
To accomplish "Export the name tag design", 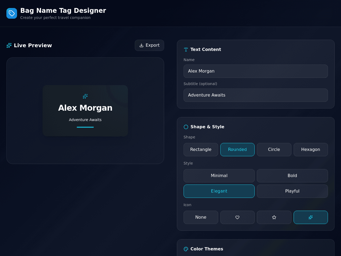I will click(x=149, y=45).
